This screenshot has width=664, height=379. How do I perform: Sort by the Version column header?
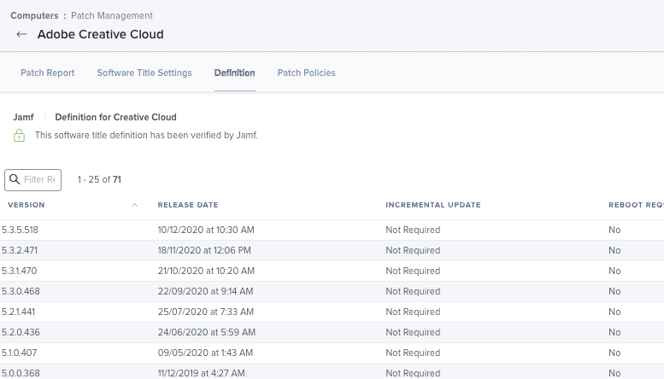tap(26, 205)
